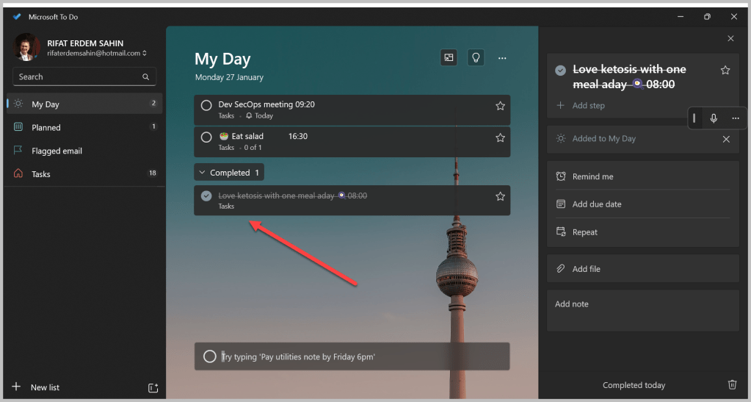Click Add due date
751x402 pixels.
[643, 204]
